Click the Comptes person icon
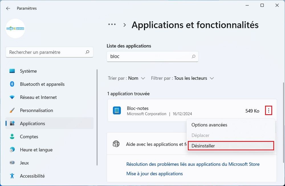 click(12, 136)
